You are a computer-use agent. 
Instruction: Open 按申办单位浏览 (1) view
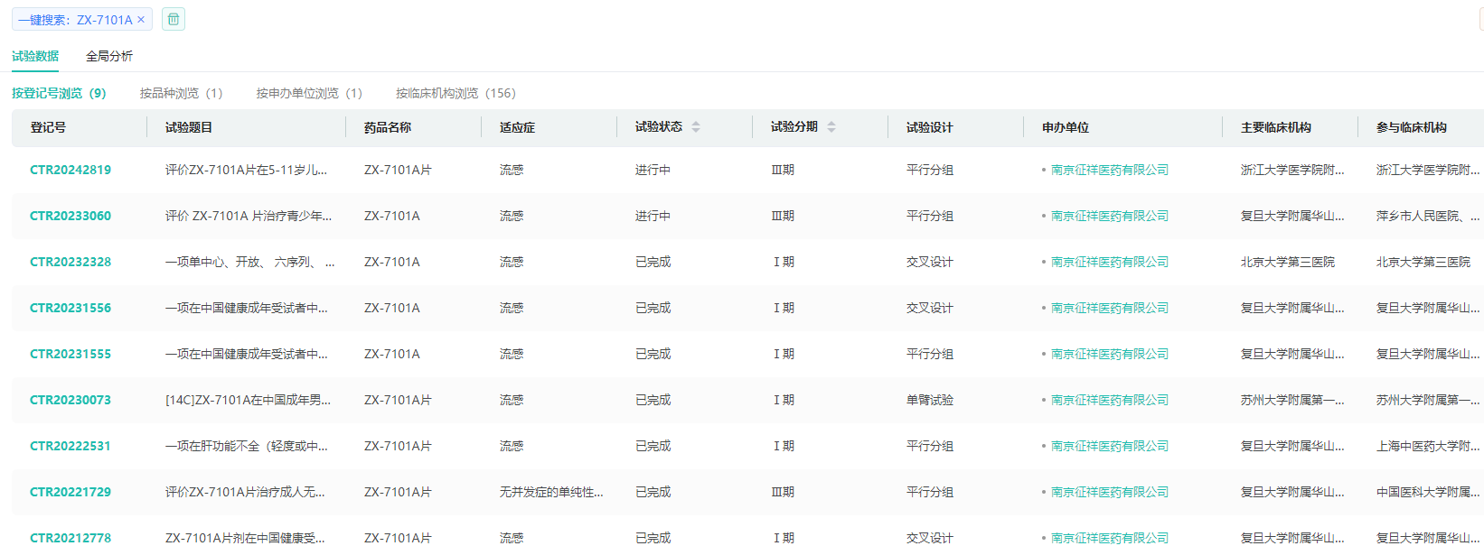pos(308,93)
